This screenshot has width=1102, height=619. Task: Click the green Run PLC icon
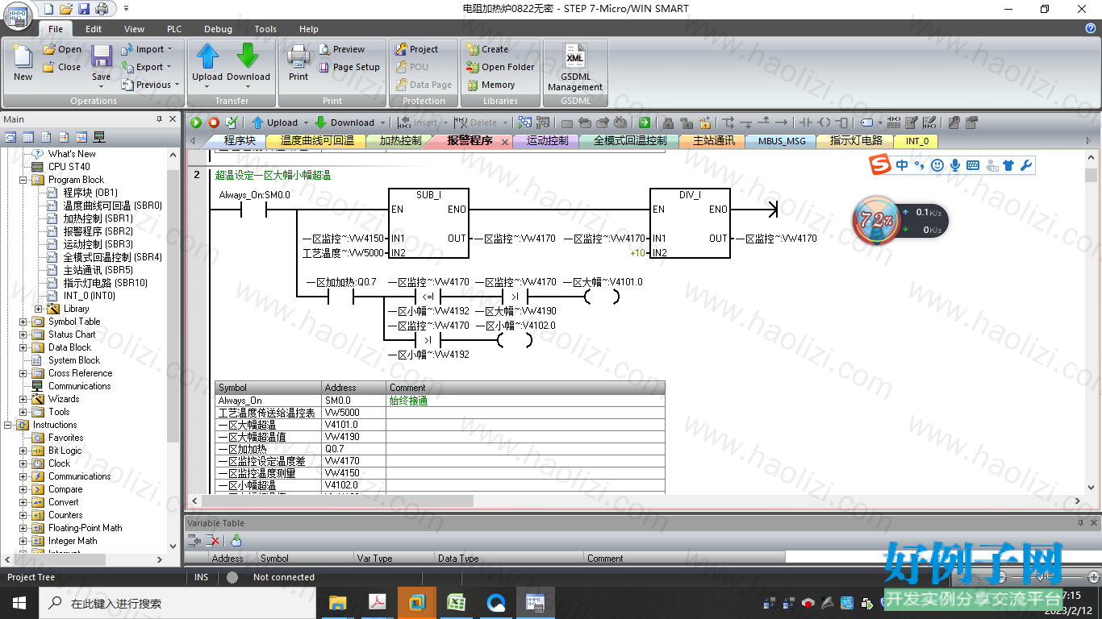(196, 123)
